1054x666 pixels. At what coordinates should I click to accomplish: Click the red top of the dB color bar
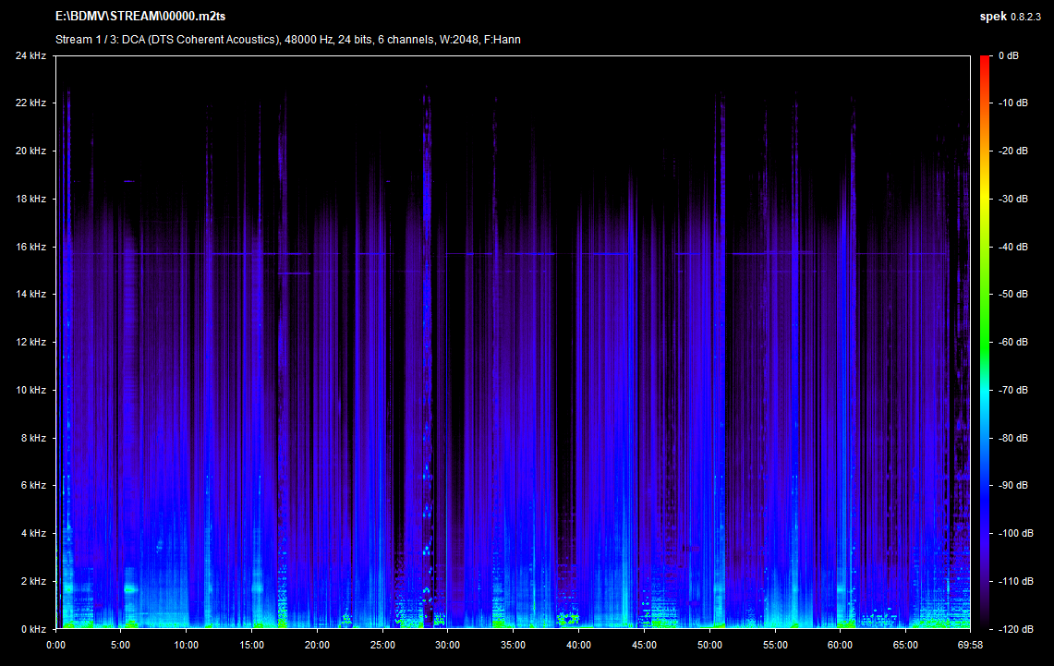click(986, 61)
